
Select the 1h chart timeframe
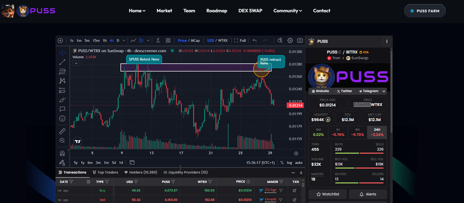pyautogui.click(x=105, y=40)
